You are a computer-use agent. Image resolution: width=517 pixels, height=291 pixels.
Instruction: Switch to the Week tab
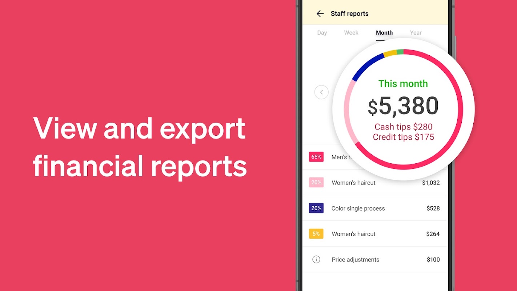point(351,33)
